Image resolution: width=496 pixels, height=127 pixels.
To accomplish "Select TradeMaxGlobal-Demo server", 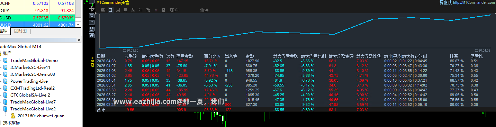I will pos(34,60).
